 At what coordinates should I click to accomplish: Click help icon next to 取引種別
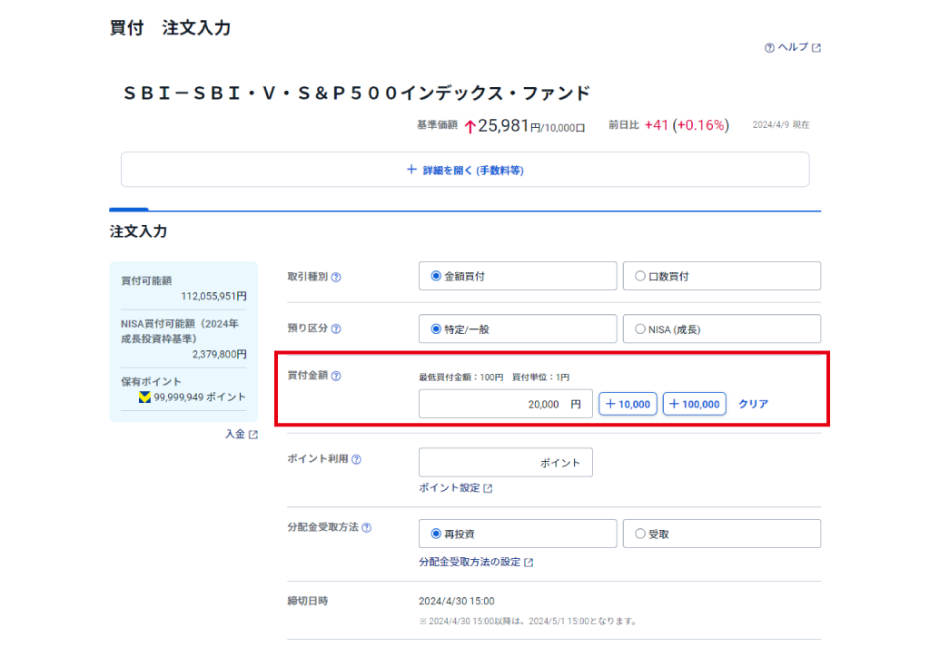click(x=336, y=278)
